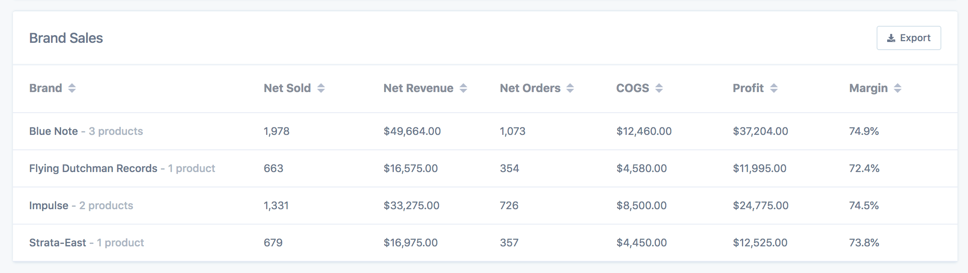Toggle sort icon beside Net Revenue

[x=463, y=88]
